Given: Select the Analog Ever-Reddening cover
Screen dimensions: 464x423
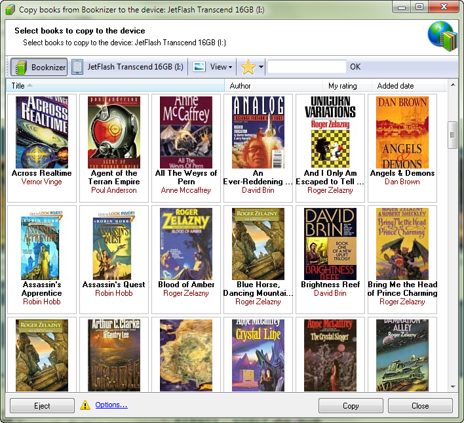Looking at the screenshot, I should [258, 132].
